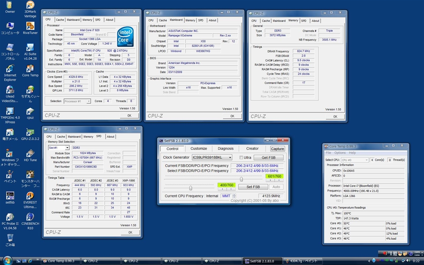This screenshot has height=265, width=424.
Task: Open the Select CPU dropdown in Core Temp
Action: (366, 160)
